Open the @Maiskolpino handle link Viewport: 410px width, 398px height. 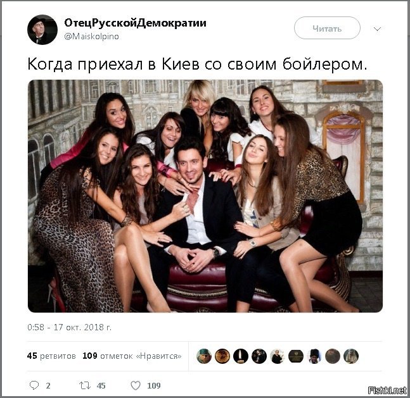[x=91, y=36]
